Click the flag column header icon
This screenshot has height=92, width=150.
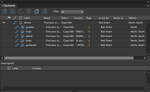tap(9, 18)
